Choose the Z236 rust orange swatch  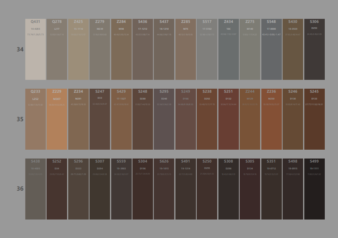271,119
